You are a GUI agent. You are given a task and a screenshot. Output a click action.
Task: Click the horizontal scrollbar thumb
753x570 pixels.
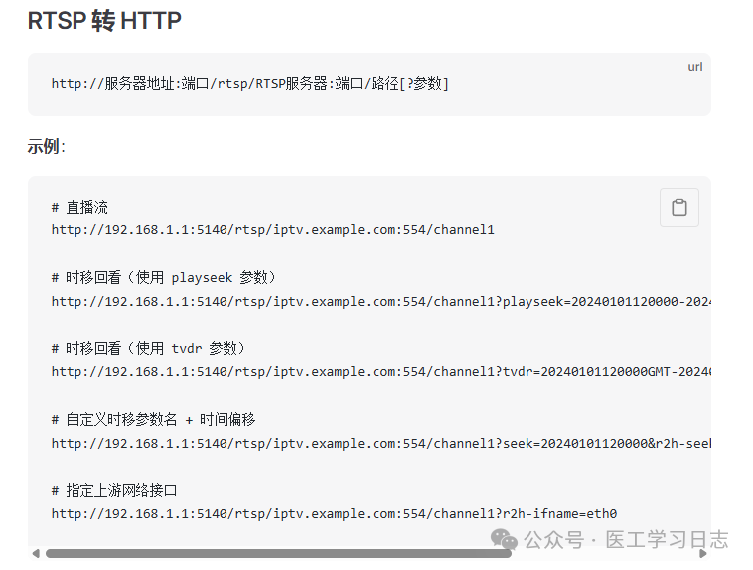pyautogui.click(x=278, y=554)
